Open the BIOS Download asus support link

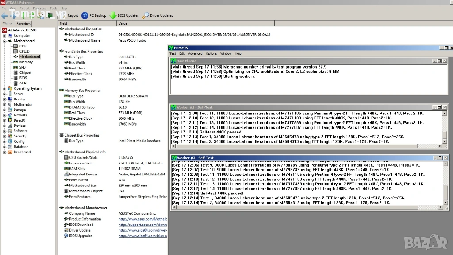tap(142, 225)
